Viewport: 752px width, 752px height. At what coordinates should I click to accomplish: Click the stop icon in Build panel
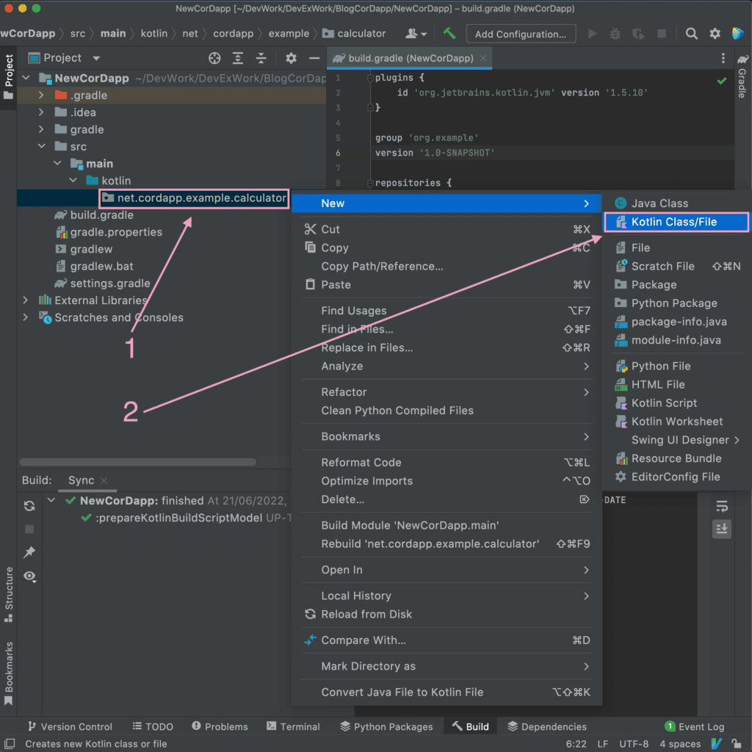(x=29, y=529)
